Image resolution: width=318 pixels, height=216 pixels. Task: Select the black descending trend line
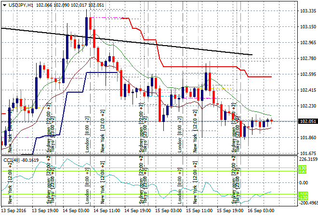click(127, 41)
